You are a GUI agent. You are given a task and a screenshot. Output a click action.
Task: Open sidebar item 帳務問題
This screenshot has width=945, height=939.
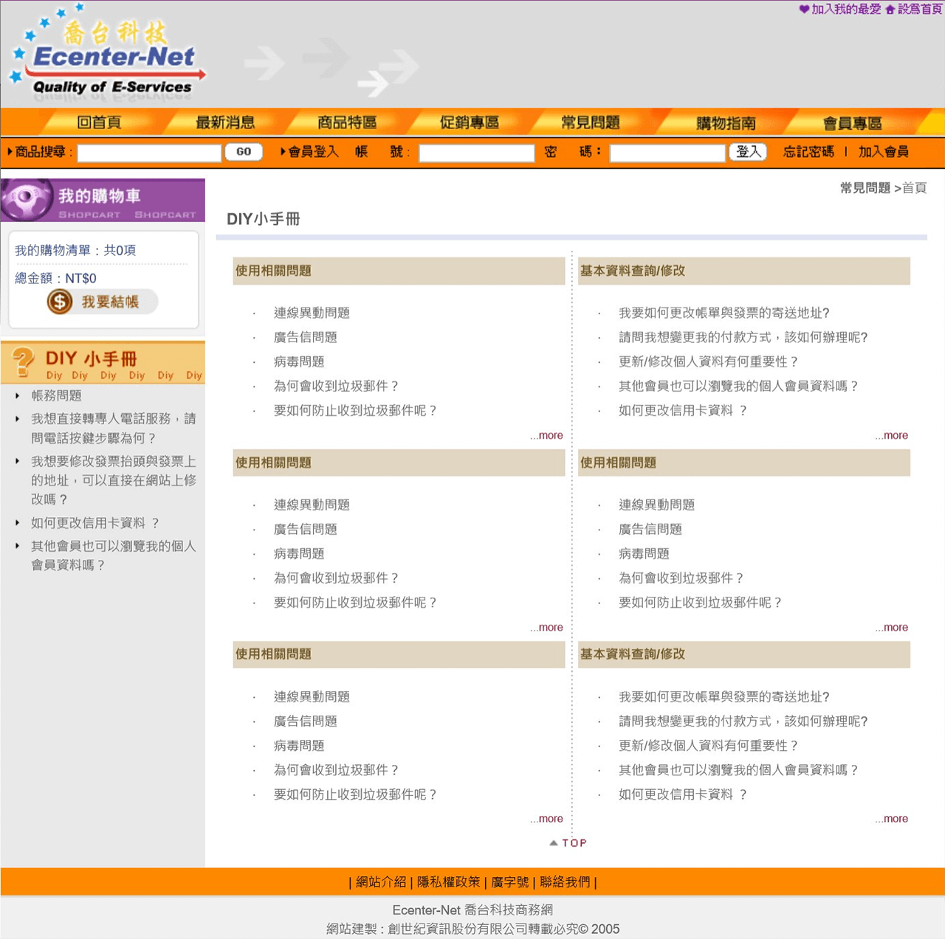[x=56, y=395]
